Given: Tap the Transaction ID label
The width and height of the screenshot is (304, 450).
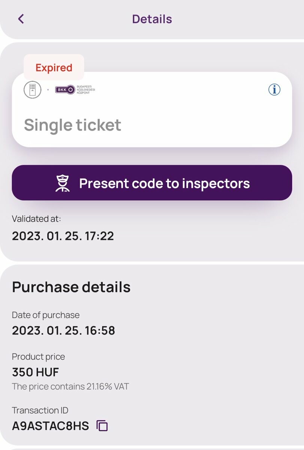Looking at the screenshot, I should [x=40, y=410].
